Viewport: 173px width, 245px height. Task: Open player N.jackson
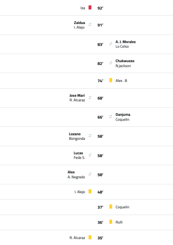123,66
